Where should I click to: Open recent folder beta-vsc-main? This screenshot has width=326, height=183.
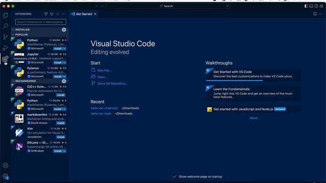click(x=101, y=113)
